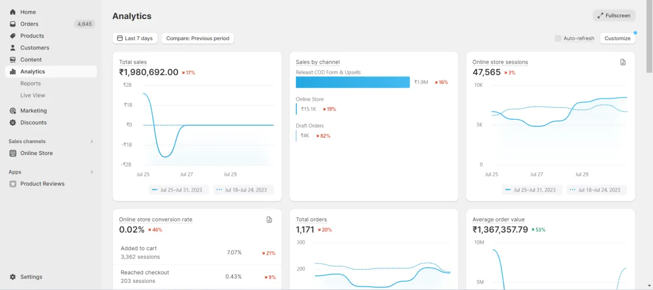653x290 pixels.
Task: Click the Home house icon in sidebar
Action: click(x=13, y=12)
